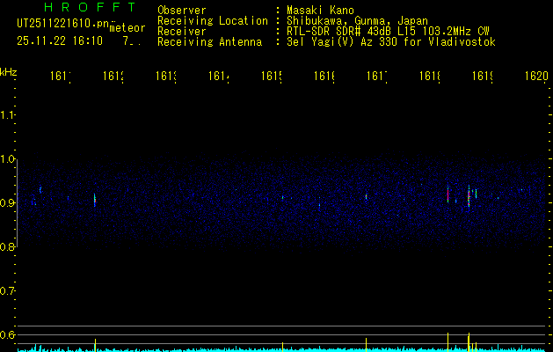Click the cyan-green streak right of the 1619 echo
The height and width of the screenshot is (352, 553).
tap(476, 194)
